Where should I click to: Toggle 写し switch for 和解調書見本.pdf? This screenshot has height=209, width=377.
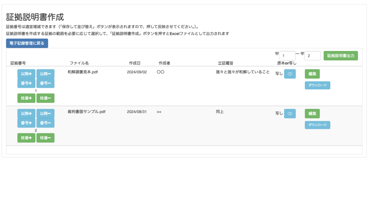[290, 74]
